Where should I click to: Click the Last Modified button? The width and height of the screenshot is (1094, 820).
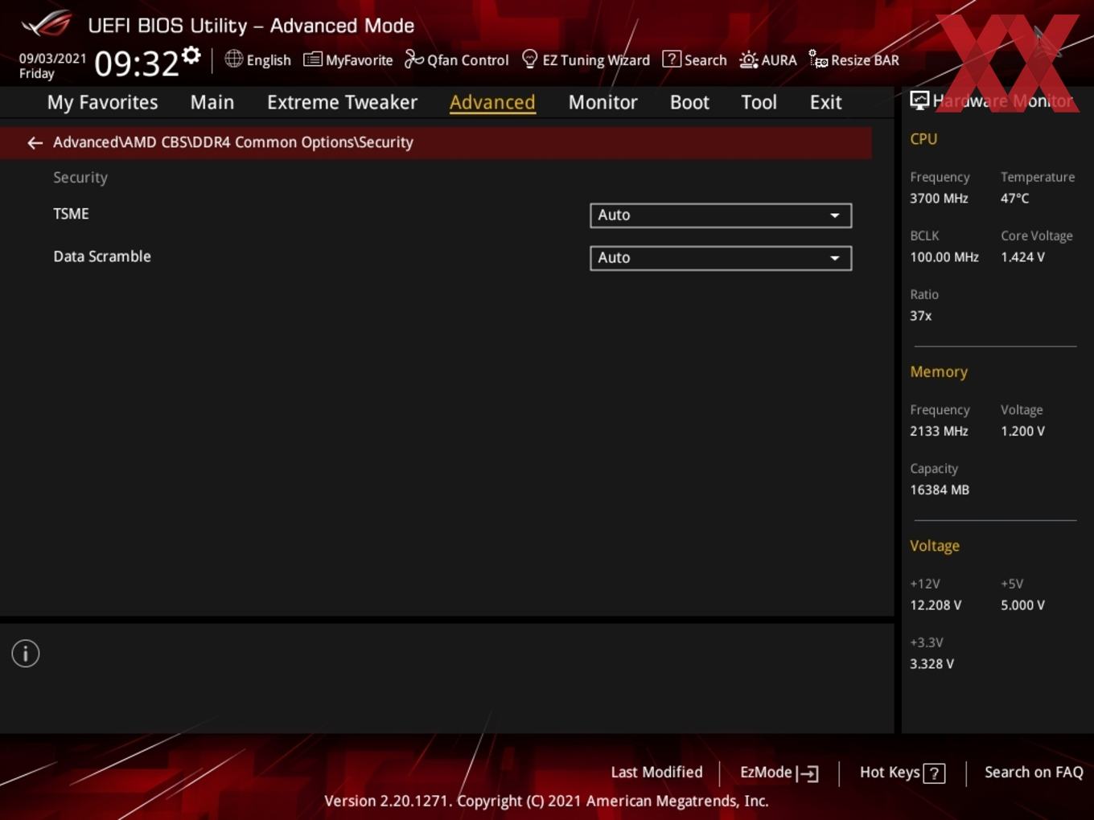coord(656,773)
